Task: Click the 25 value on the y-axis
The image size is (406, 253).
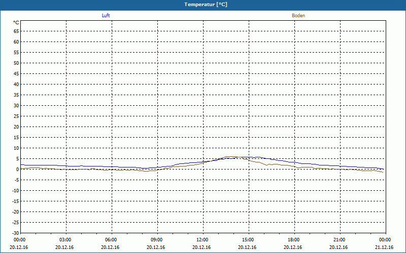Action: point(16,116)
